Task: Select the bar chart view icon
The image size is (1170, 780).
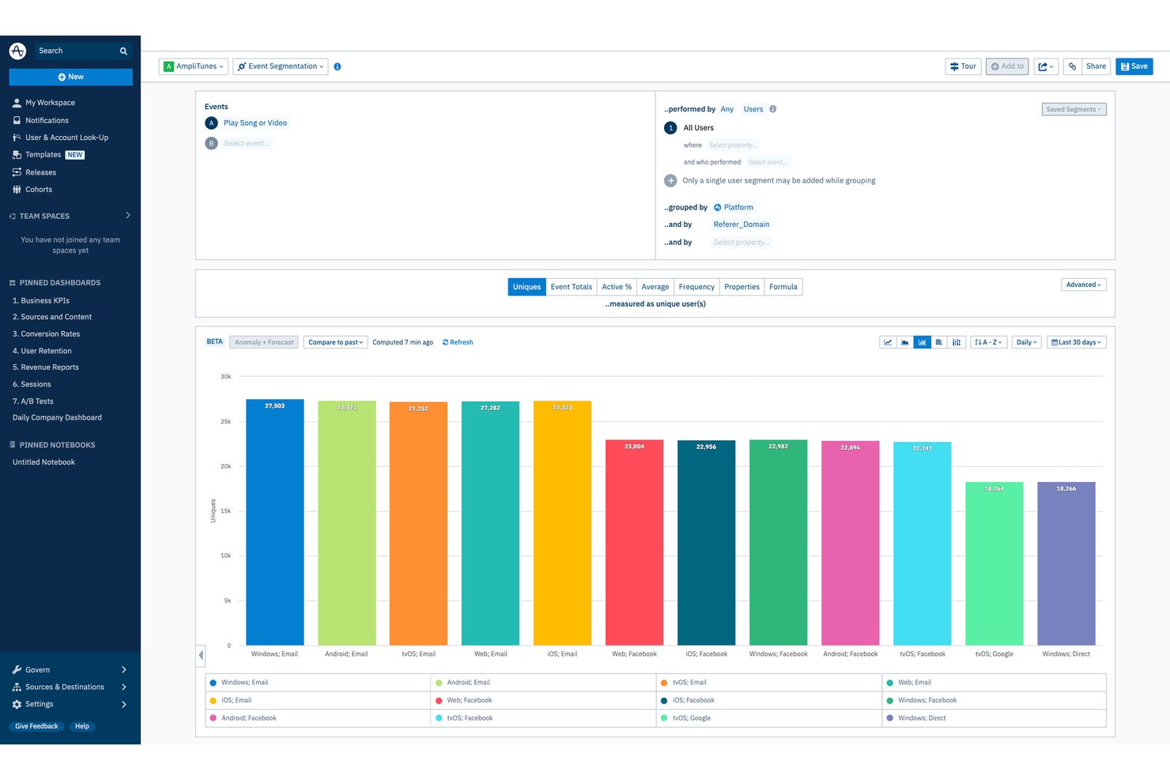Action: tap(922, 342)
